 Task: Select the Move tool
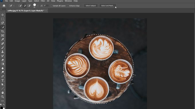point(3,15)
